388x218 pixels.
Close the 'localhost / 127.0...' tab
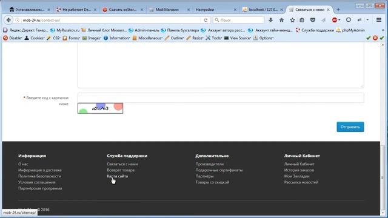[281, 10]
